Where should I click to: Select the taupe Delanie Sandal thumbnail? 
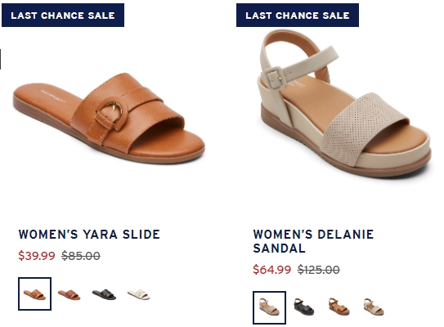269,307
